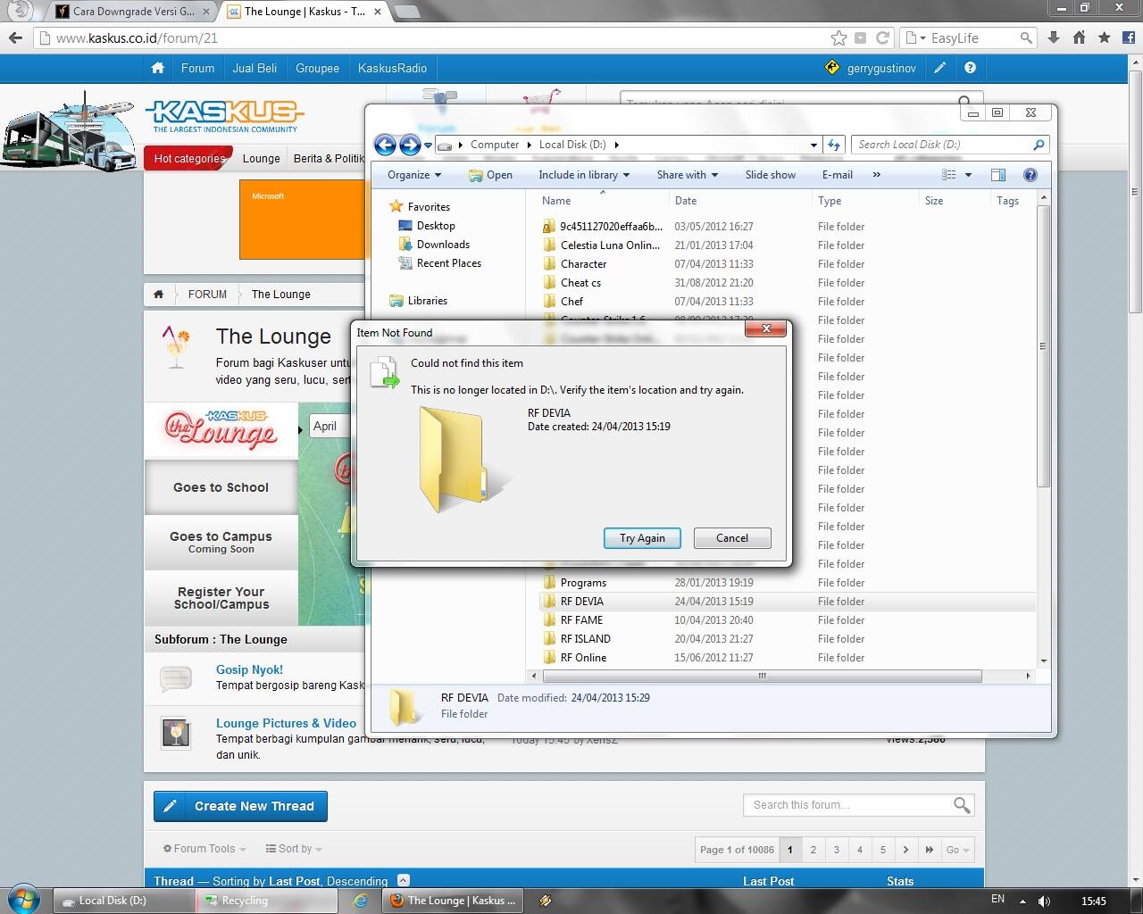Open the KaskusRadio menu item
The width and height of the screenshot is (1143, 914).
pos(392,68)
